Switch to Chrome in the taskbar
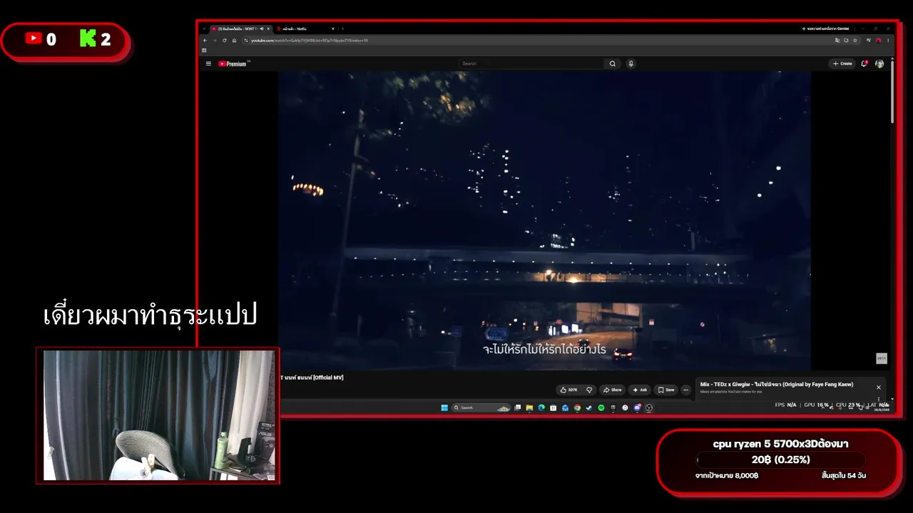913x513 pixels. pyautogui.click(x=577, y=408)
